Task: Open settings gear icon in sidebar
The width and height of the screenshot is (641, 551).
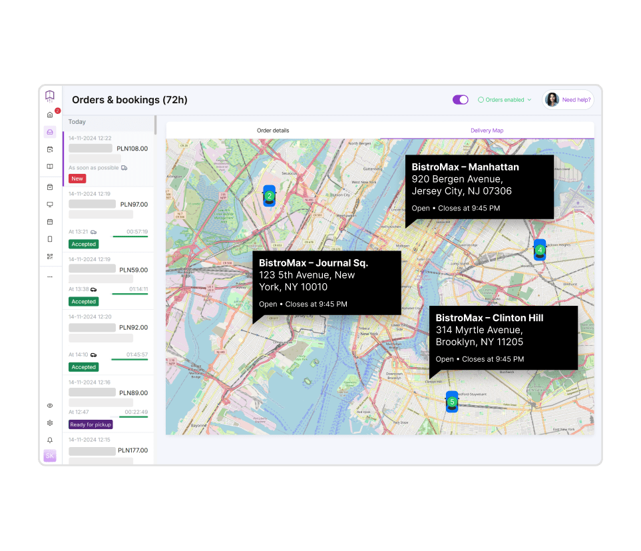Action: coord(50,423)
